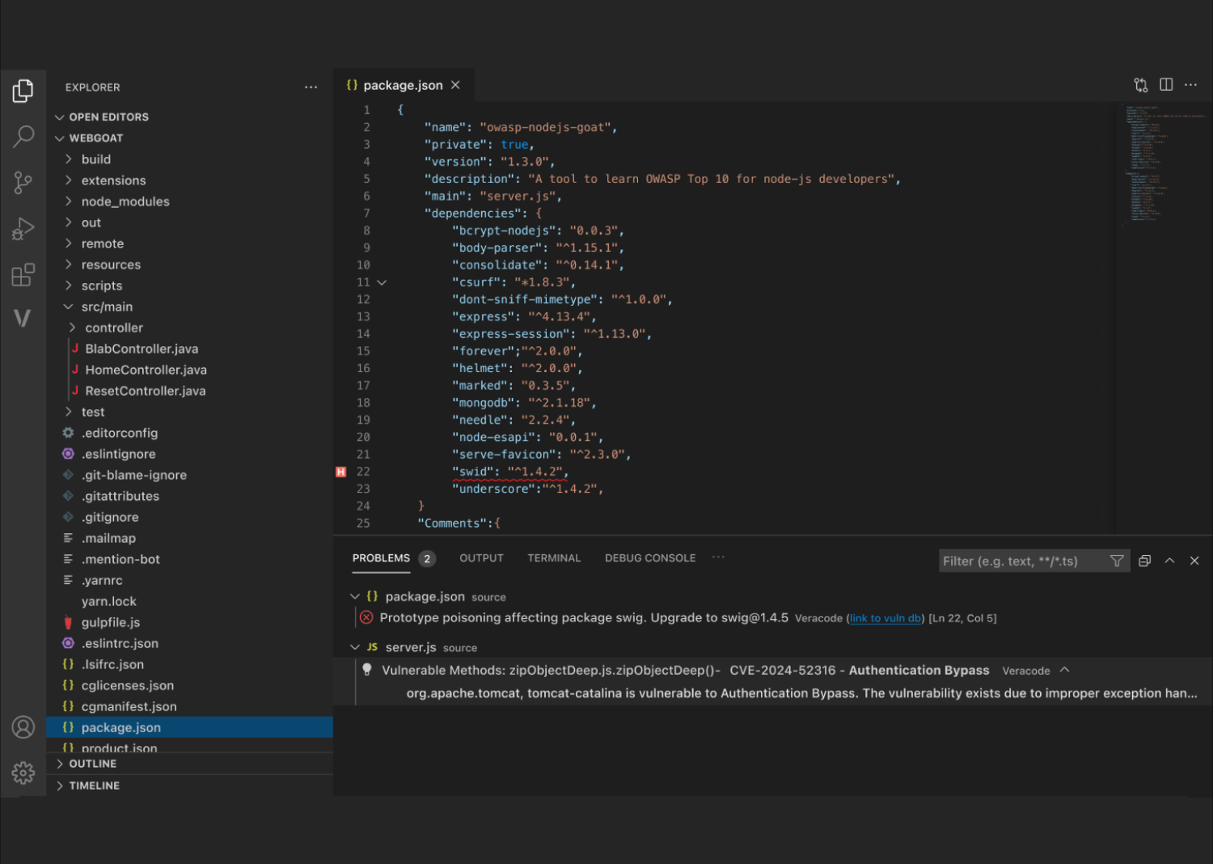
Task: Collapse server.js problems group
Action: [x=355, y=647]
